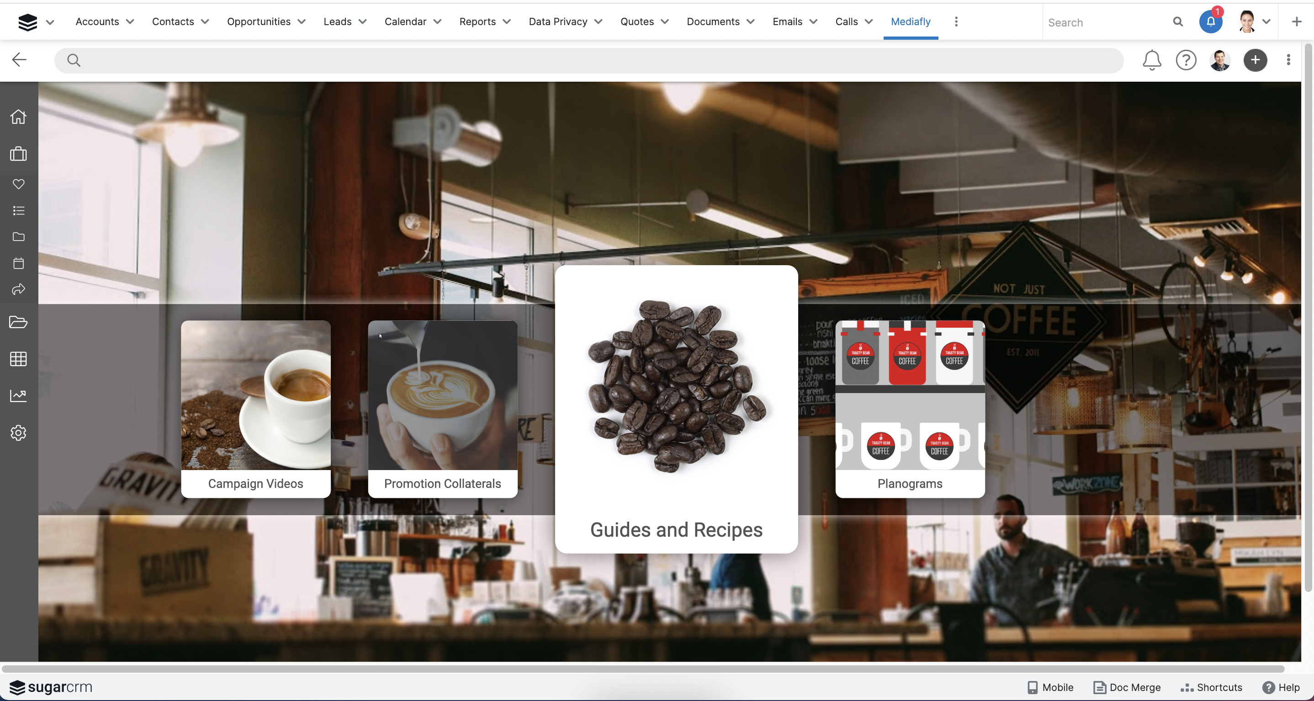The image size is (1314, 701).
Task: Click the question mark help icon
Action: [x=1186, y=60]
